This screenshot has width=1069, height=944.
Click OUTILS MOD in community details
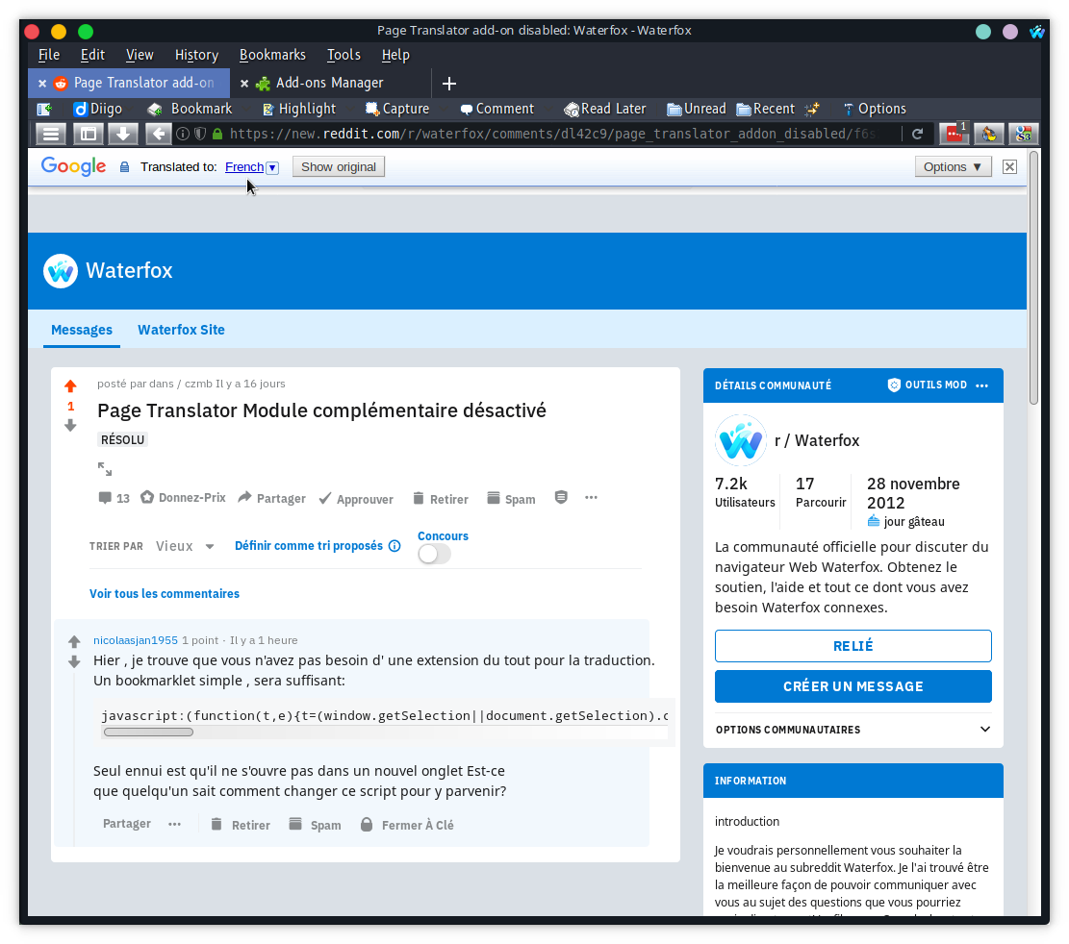click(x=928, y=385)
